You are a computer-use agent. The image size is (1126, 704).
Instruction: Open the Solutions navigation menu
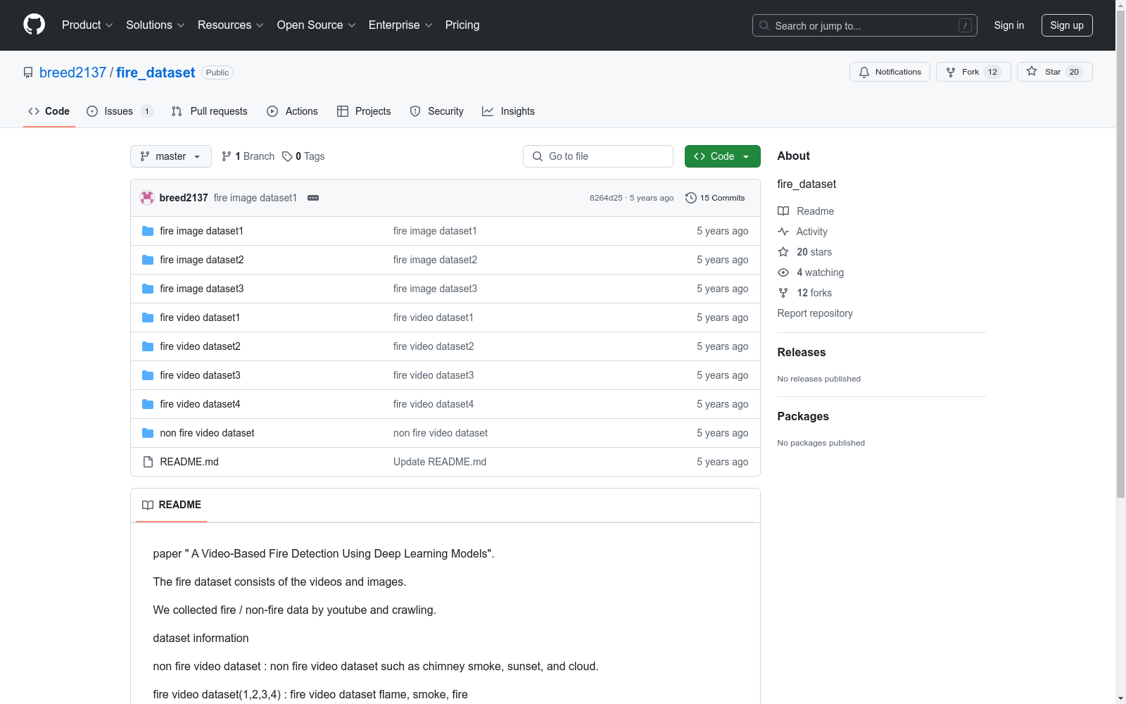(155, 25)
